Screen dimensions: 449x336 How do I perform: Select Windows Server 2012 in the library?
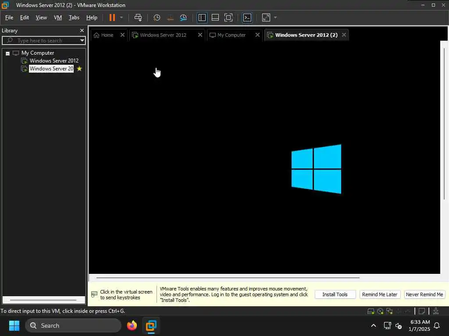point(54,60)
